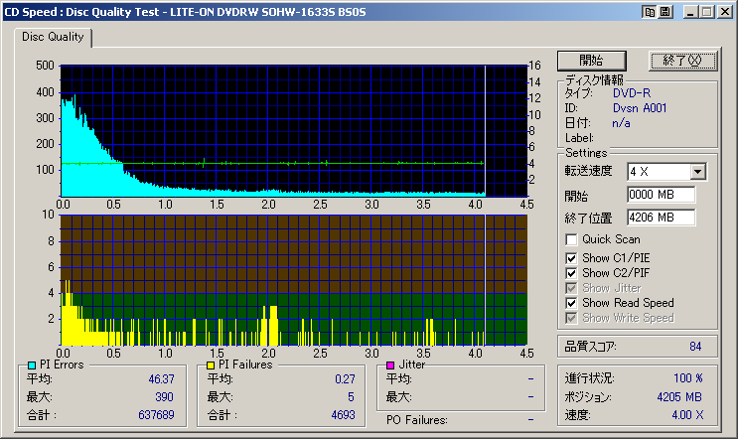Uncheck Show C2/PIF checkbox
This screenshot has width=738, height=439.
(571, 273)
